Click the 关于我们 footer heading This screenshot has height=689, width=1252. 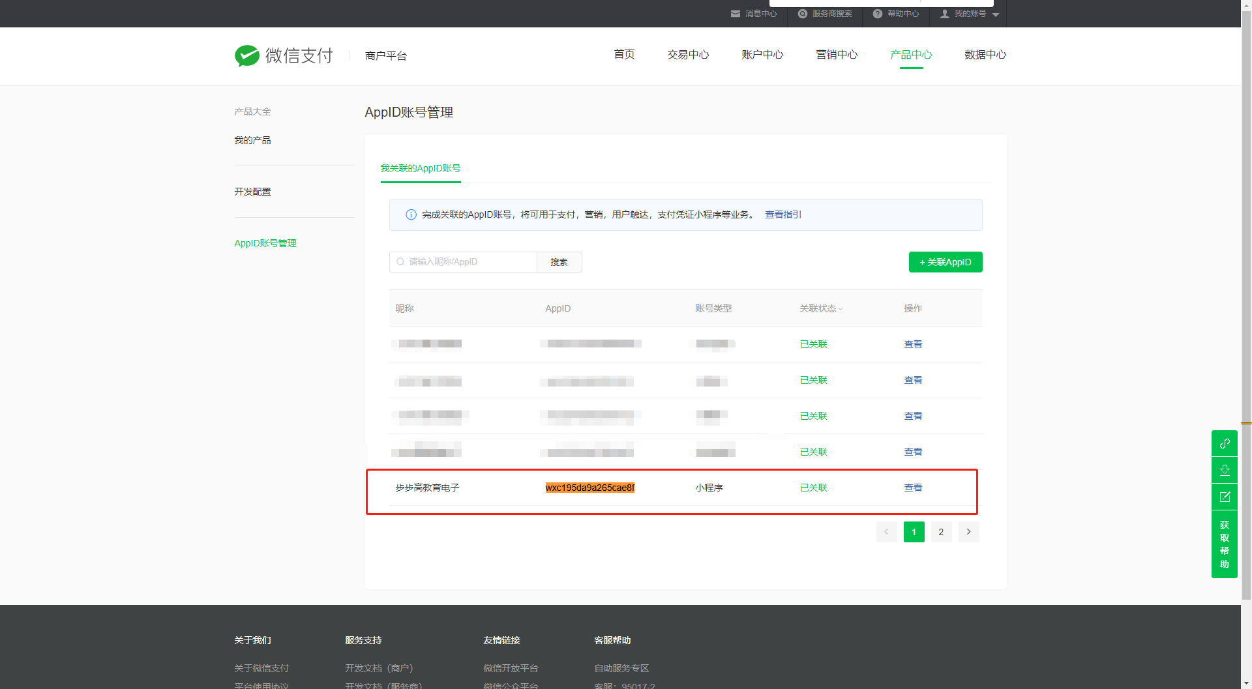pyautogui.click(x=252, y=640)
